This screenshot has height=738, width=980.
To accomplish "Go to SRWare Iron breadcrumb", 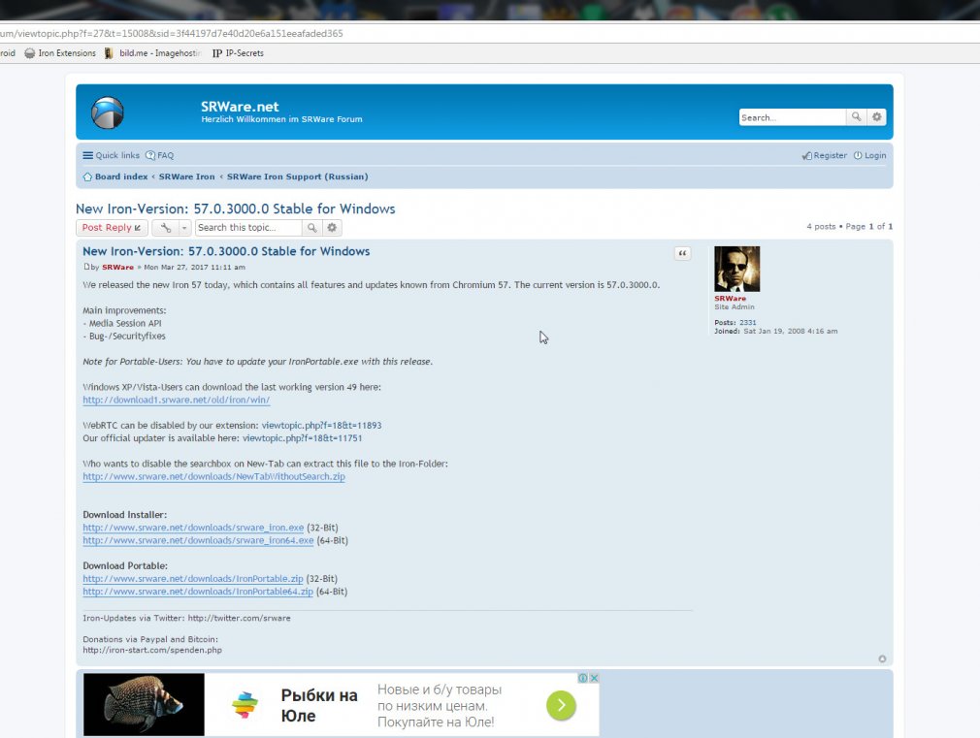I will coord(186,176).
